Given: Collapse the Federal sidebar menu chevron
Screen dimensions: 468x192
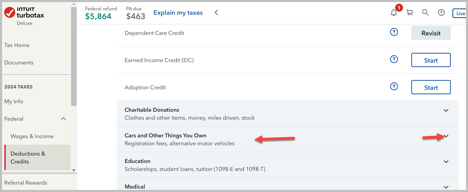Looking at the screenshot, I should pyautogui.click(x=63, y=119).
